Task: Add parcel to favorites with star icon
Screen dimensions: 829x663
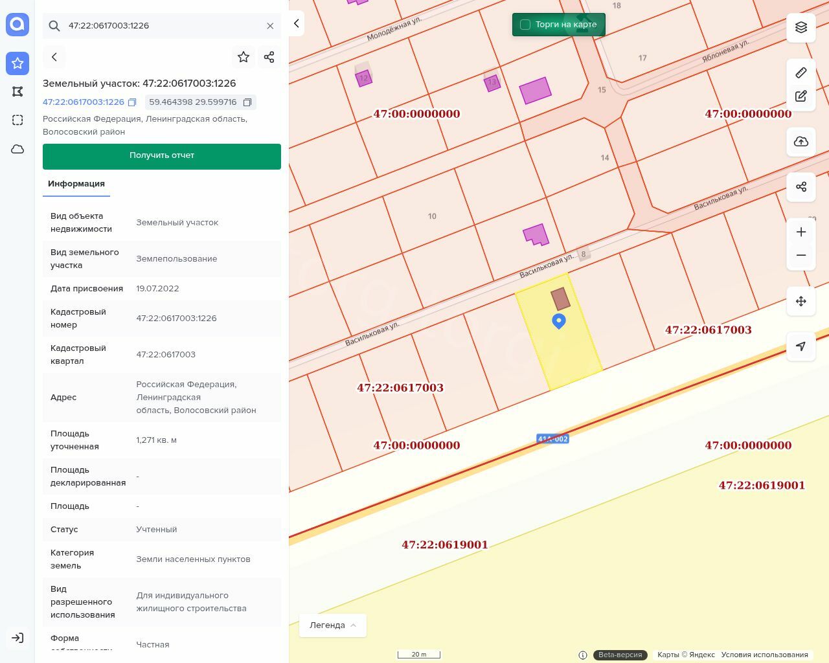Action: 244,57
